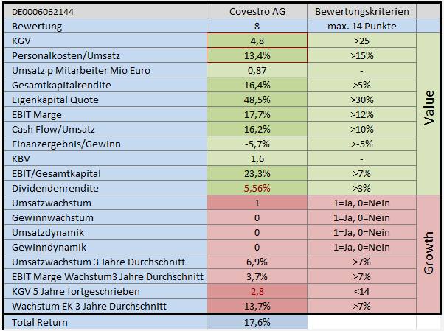Click the EBIT/Gesamtkapital value 23,3%

click(257, 173)
